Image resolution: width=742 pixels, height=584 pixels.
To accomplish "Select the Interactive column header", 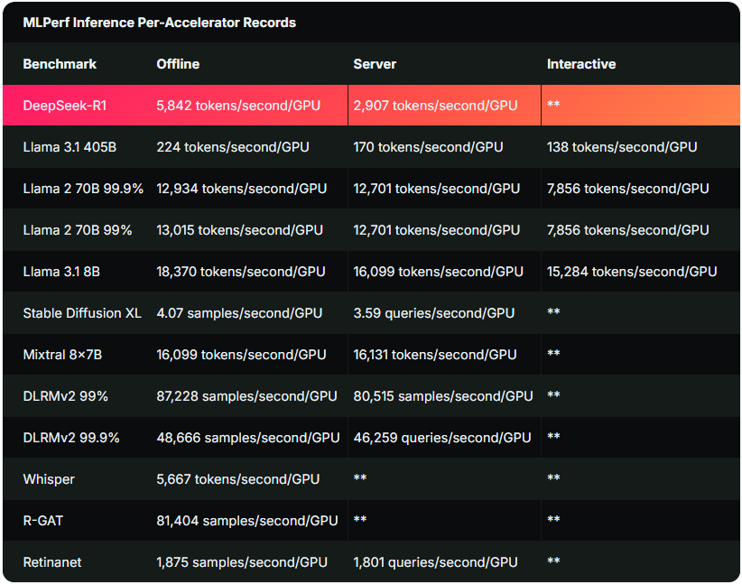I will pyautogui.click(x=581, y=64).
